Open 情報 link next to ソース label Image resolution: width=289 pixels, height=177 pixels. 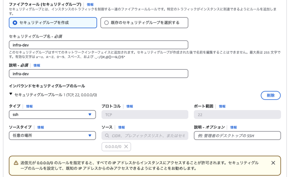pos(121,127)
